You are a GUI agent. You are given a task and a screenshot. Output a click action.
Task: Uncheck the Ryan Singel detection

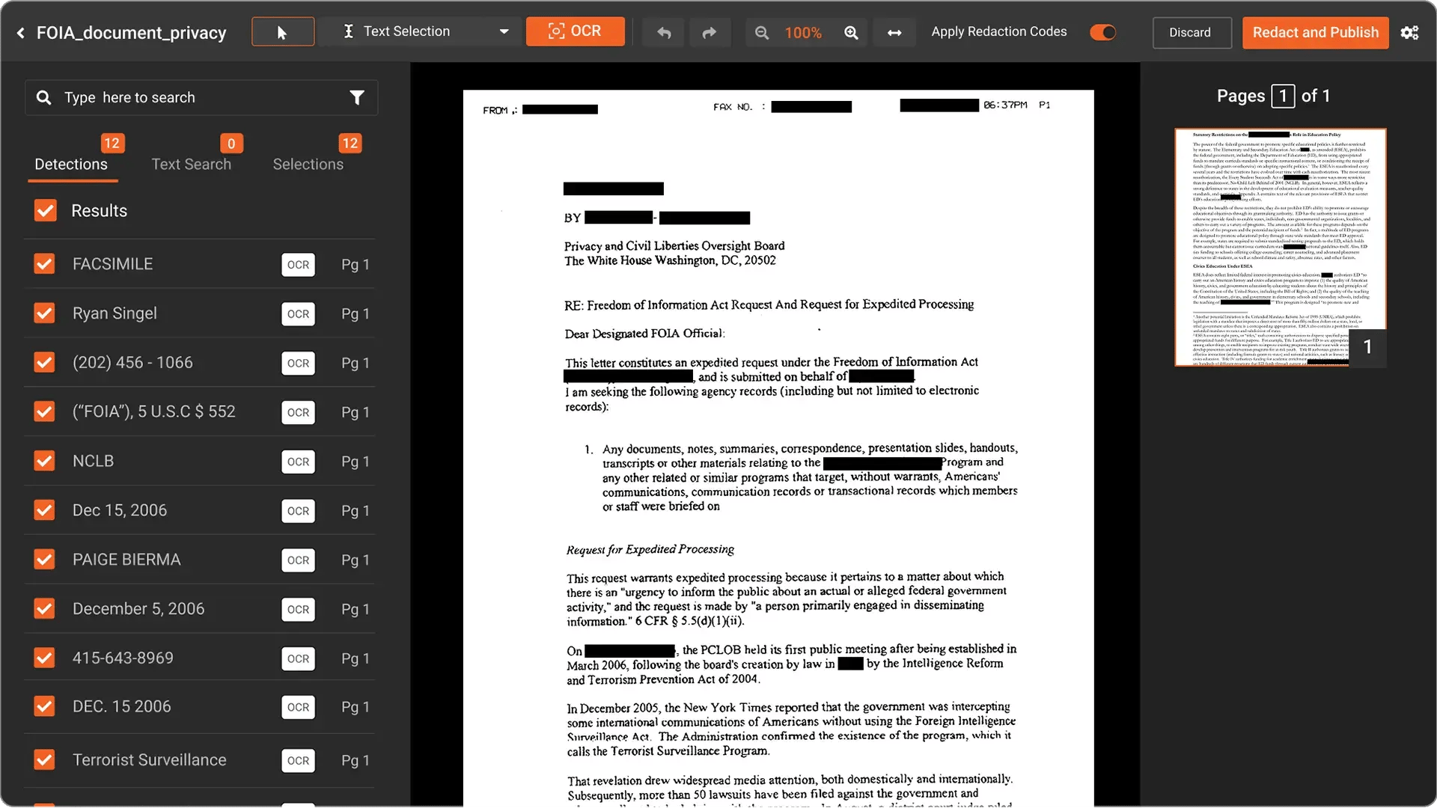[x=45, y=313]
